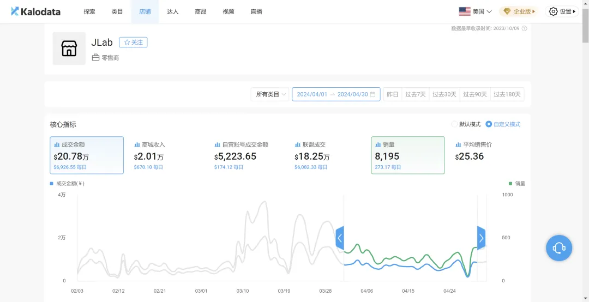Viewport: 589px width, 302px height.
Task: Click the $6,926.55 每日 text
Action: click(70, 167)
